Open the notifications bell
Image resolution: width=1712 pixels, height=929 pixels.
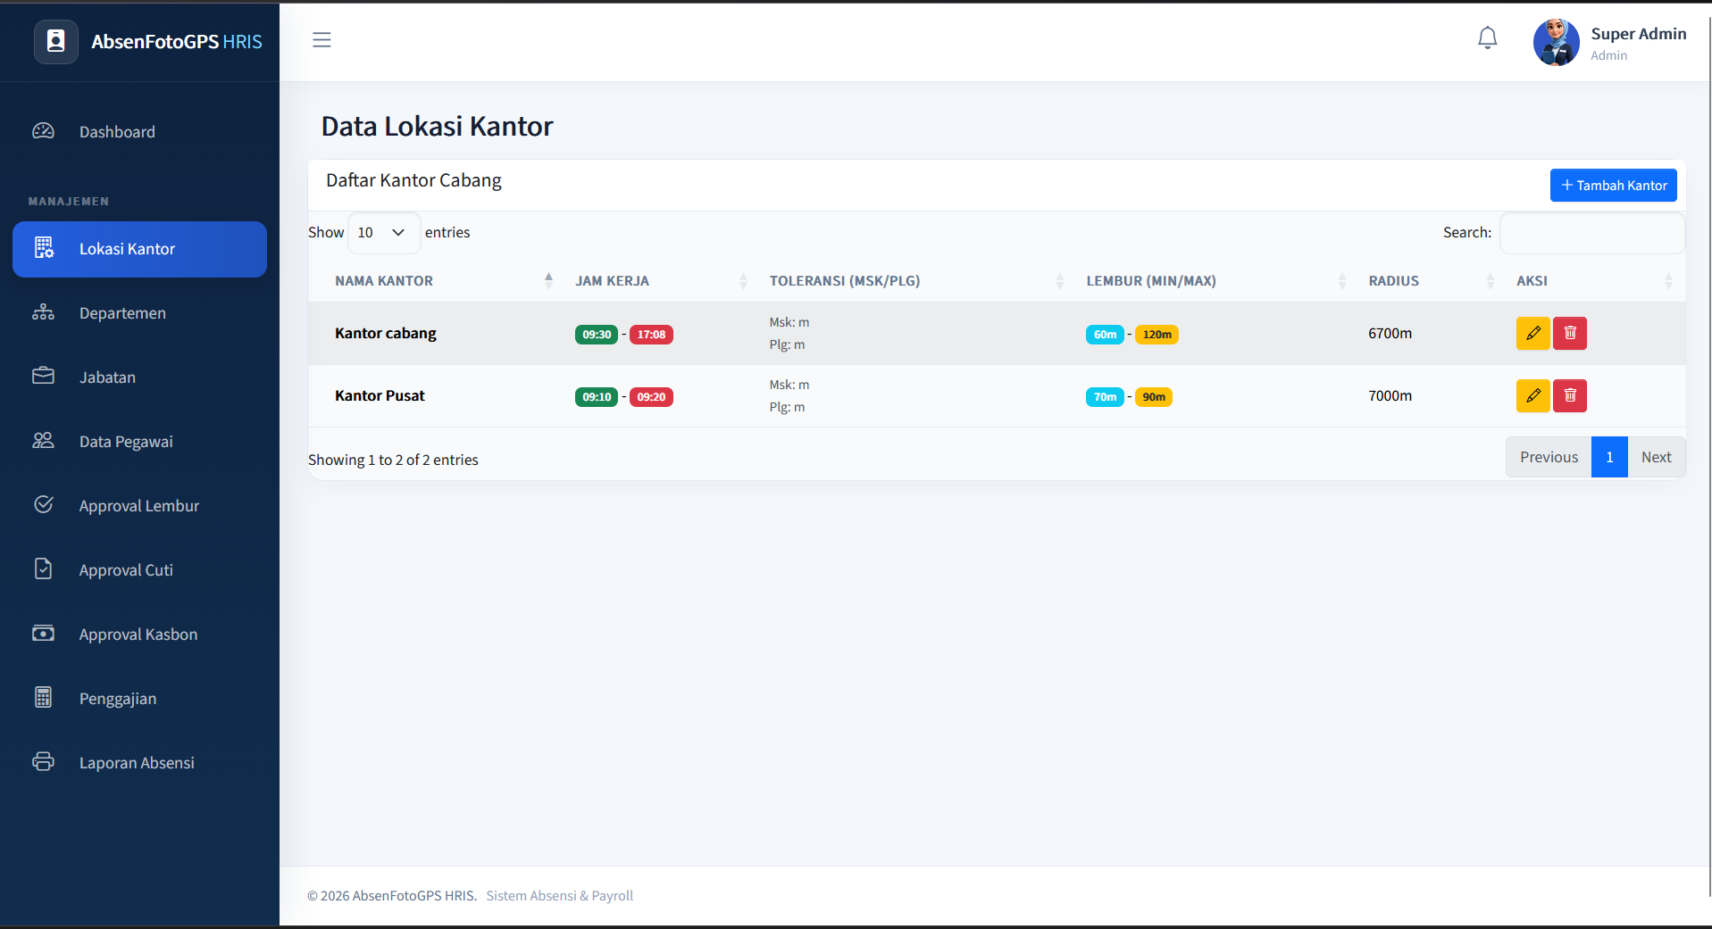1487,38
